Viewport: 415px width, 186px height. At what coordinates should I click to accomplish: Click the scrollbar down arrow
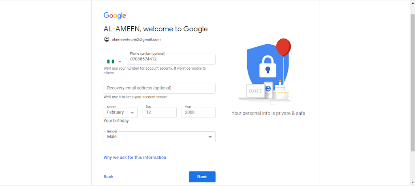pyautogui.click(x=413, y=183)
